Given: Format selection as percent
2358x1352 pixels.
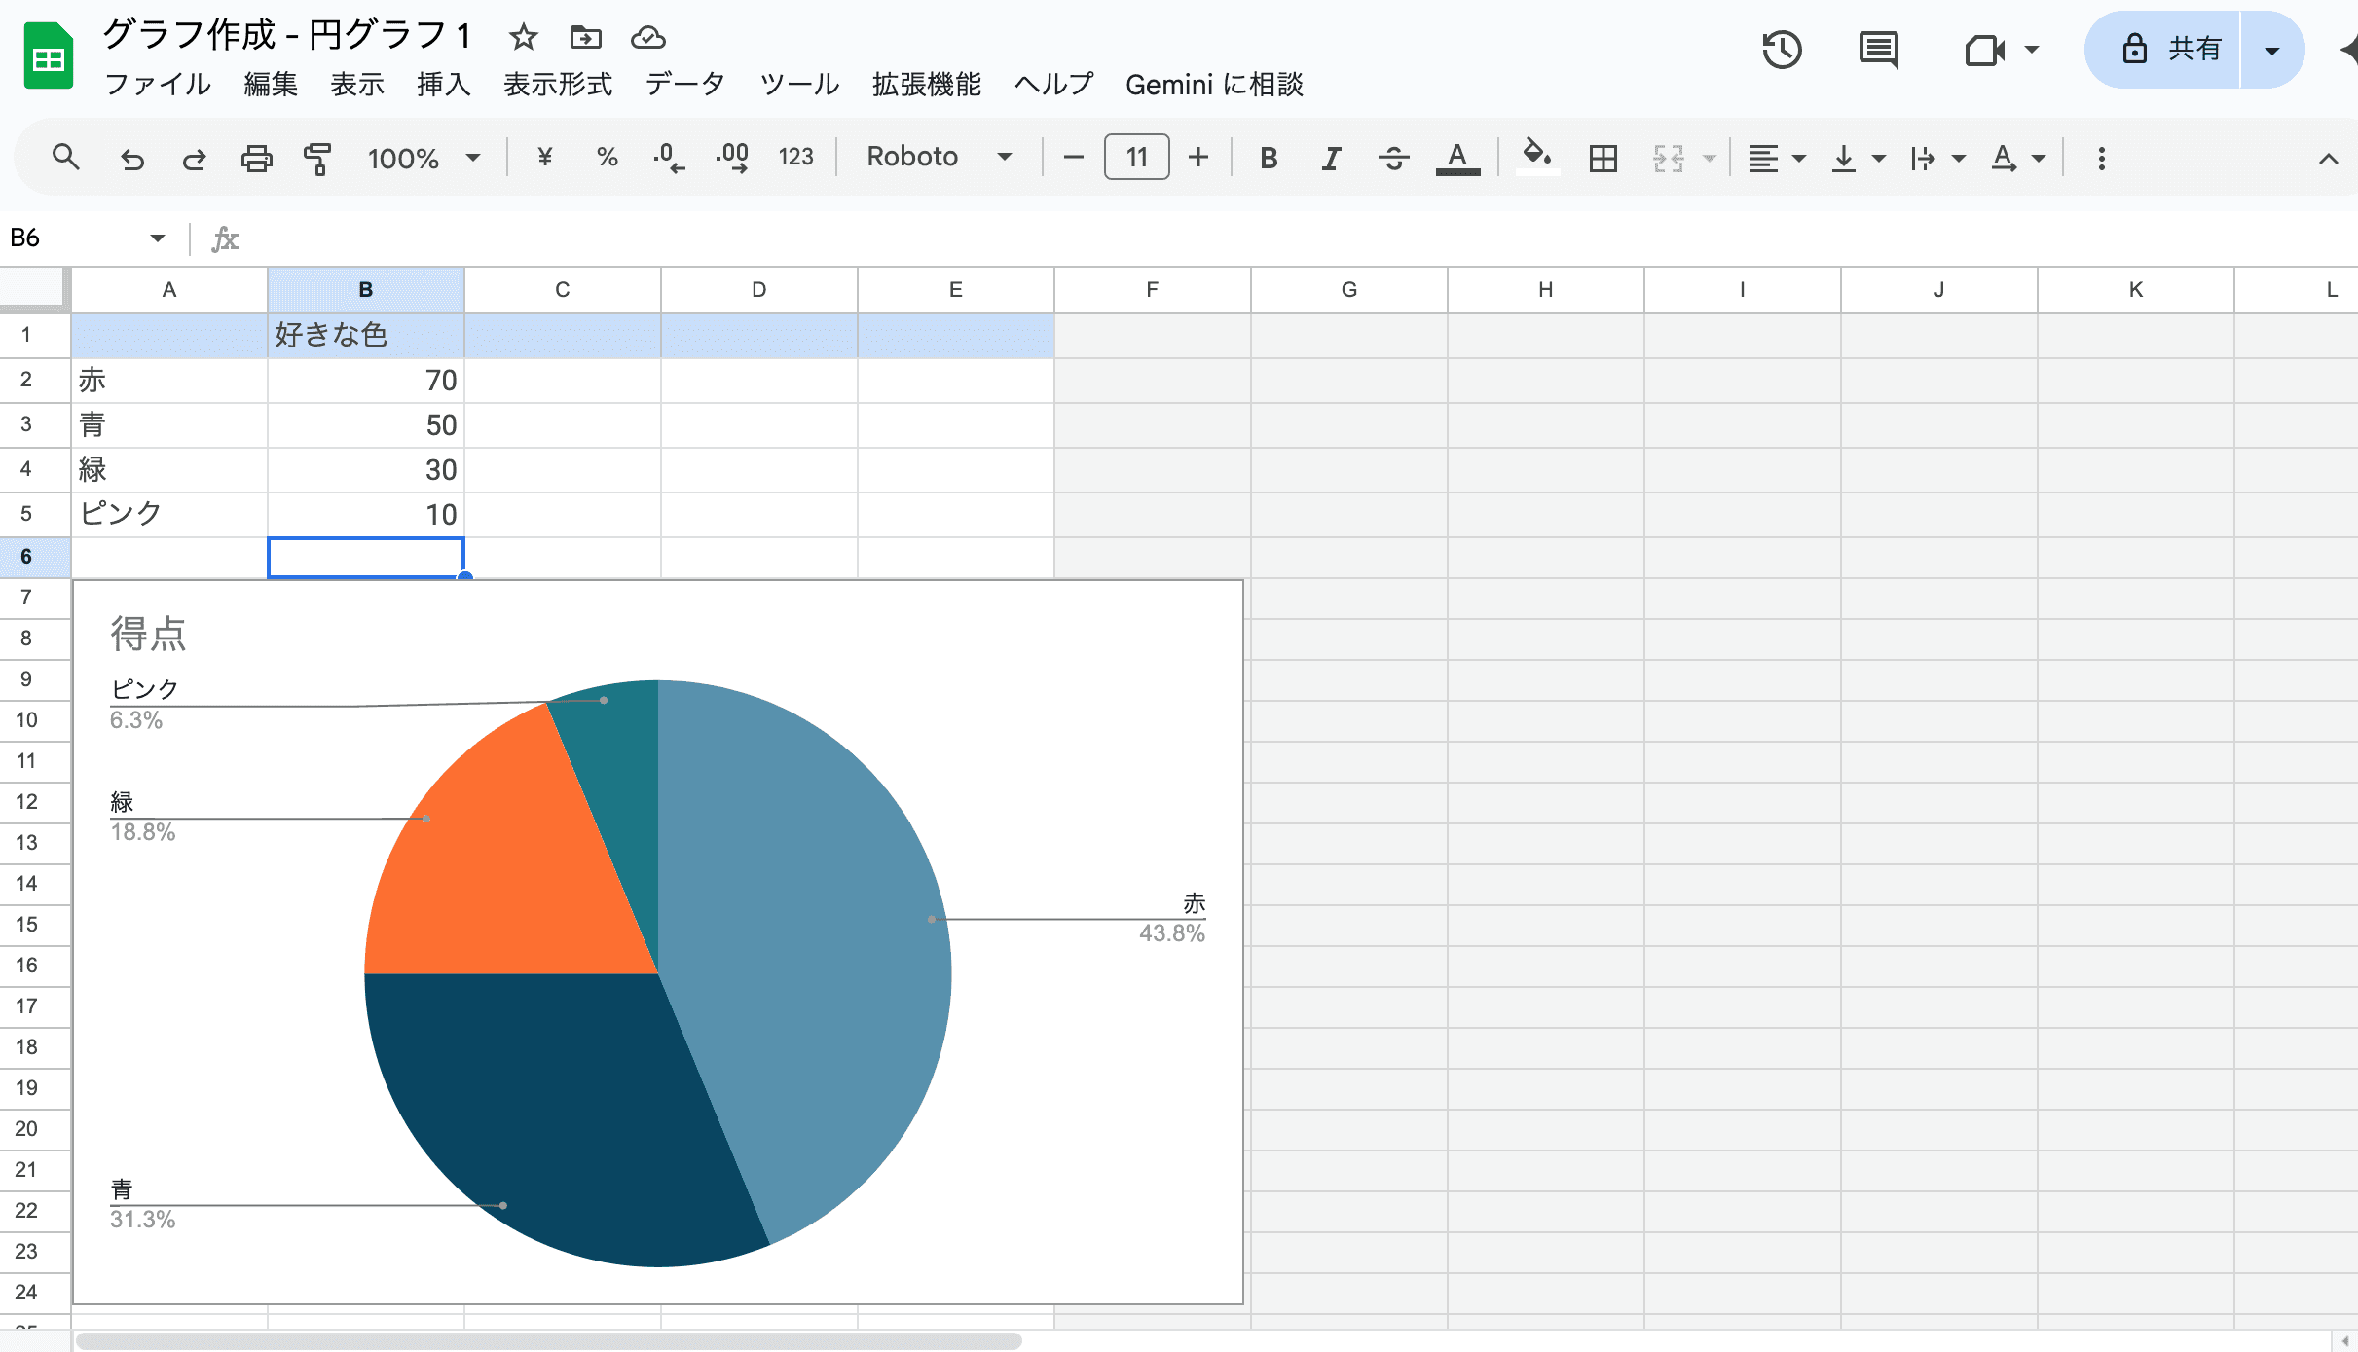Looking at the screenshot, I should tap(607, 157).
